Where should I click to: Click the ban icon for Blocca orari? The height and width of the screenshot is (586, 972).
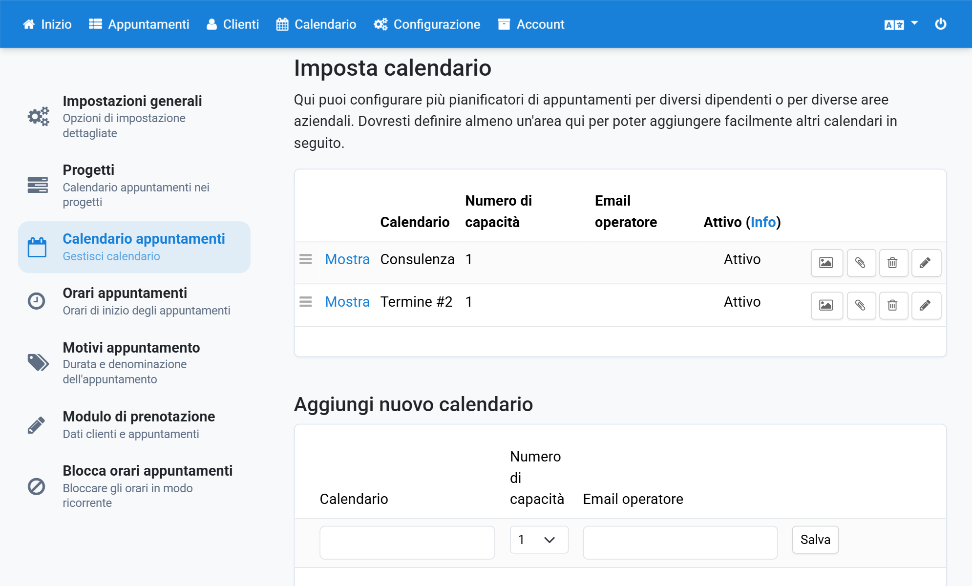click(x=37, y=486)
